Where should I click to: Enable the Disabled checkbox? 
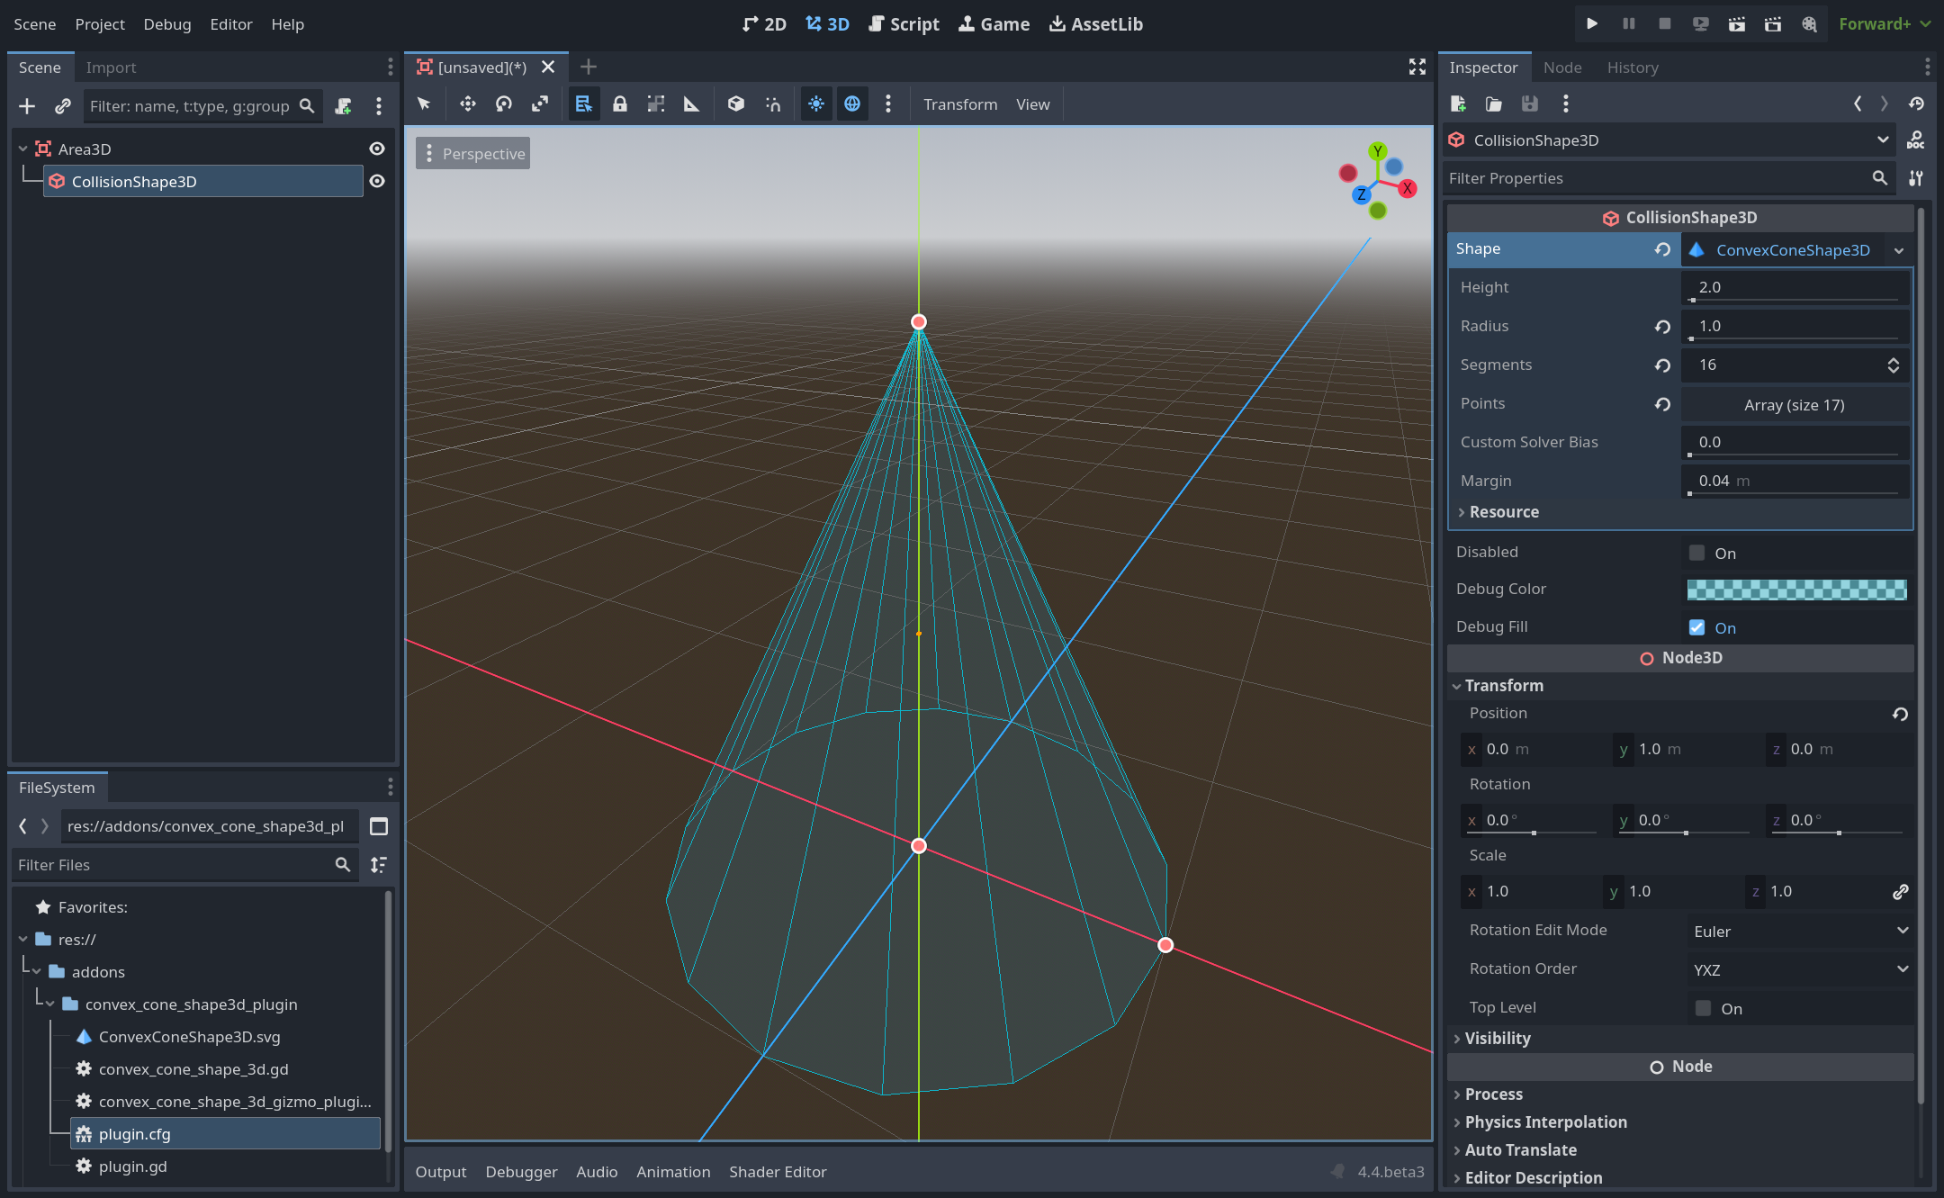[x=1697, y=553]
